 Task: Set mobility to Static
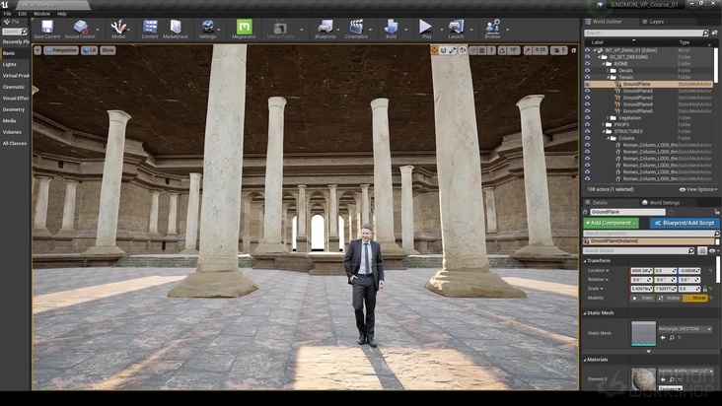tap(643, 298)
